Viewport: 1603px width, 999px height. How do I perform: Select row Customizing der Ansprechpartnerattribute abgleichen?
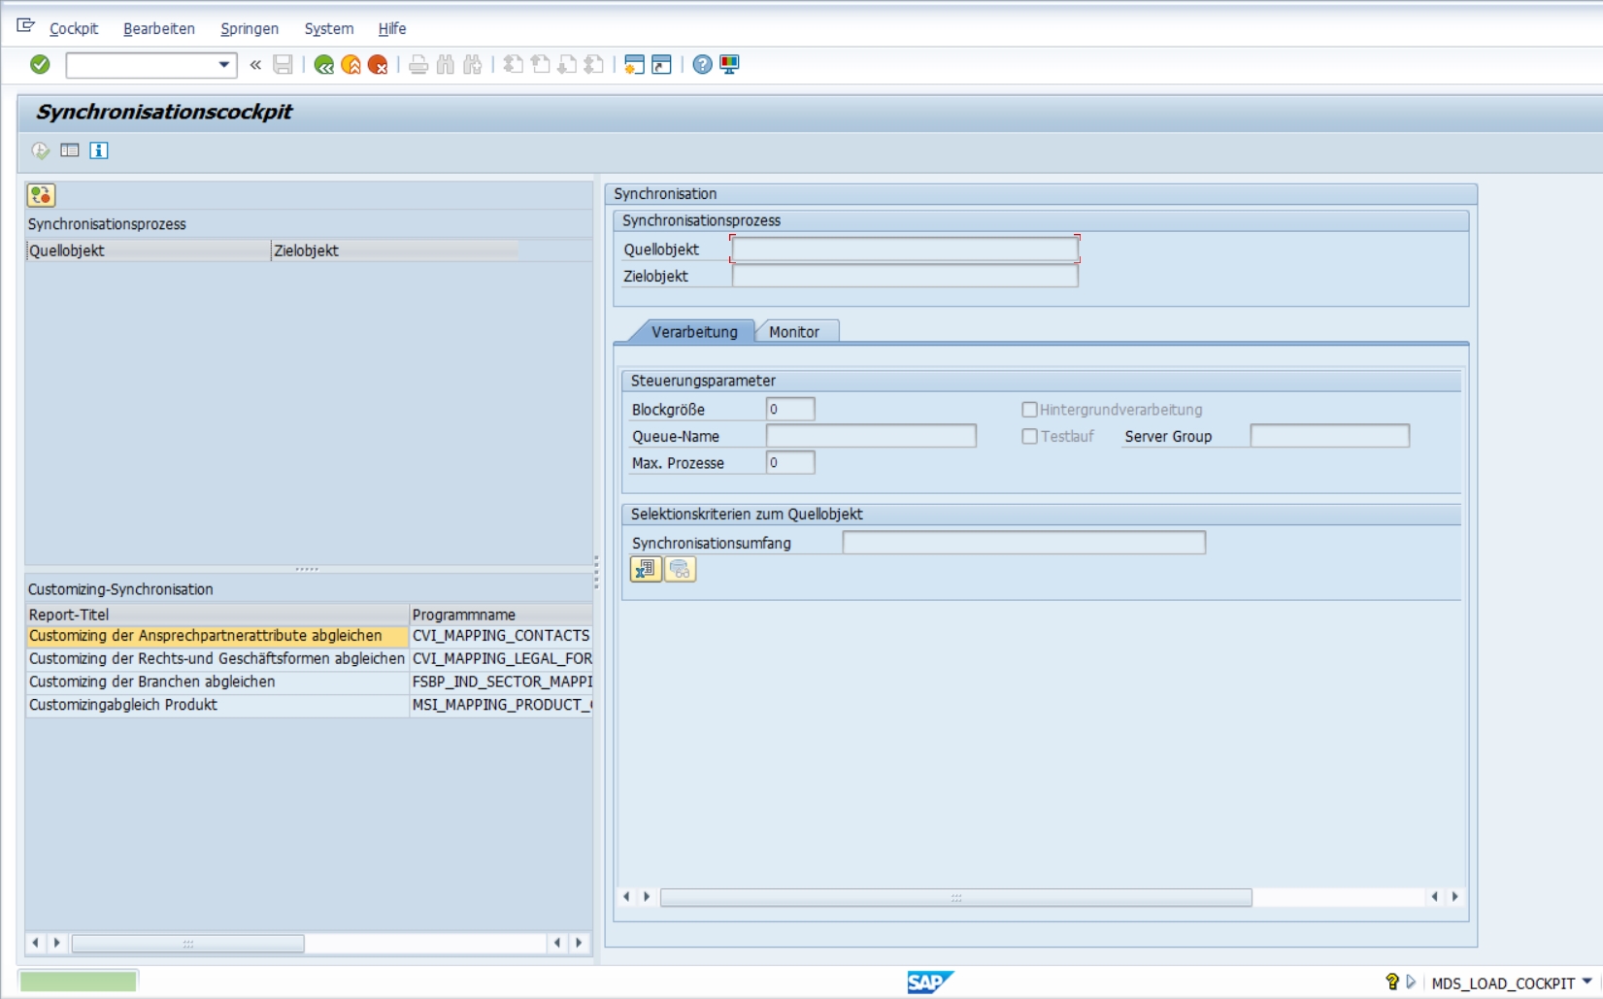pyautogui.click(x=217, y=636)
